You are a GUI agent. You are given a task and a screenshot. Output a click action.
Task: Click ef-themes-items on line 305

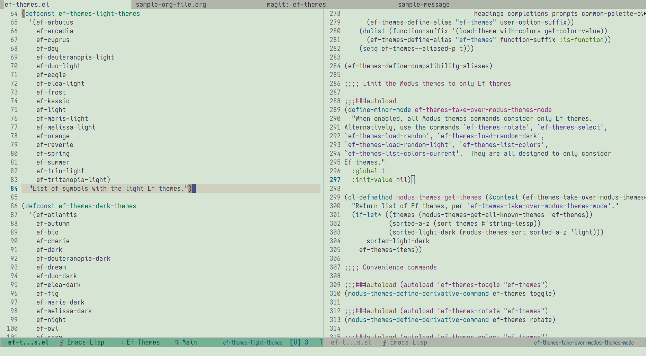(x=387, y=250)
